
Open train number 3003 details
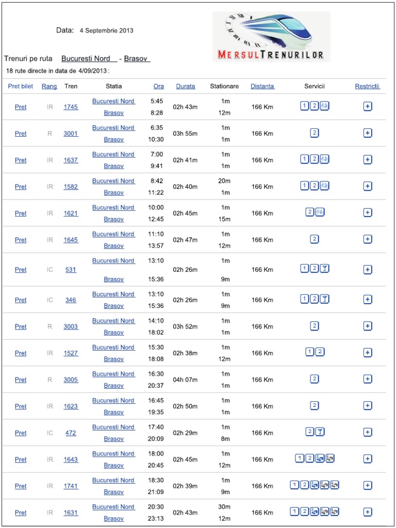click(x=71, y=326)
